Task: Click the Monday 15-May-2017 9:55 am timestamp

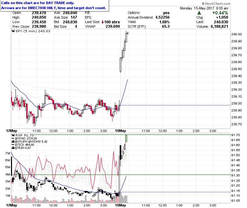Action: coord(204,8)
